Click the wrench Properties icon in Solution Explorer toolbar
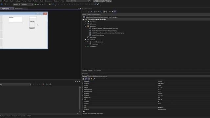The height and width of the screenshot is (118, 210). 112,12
